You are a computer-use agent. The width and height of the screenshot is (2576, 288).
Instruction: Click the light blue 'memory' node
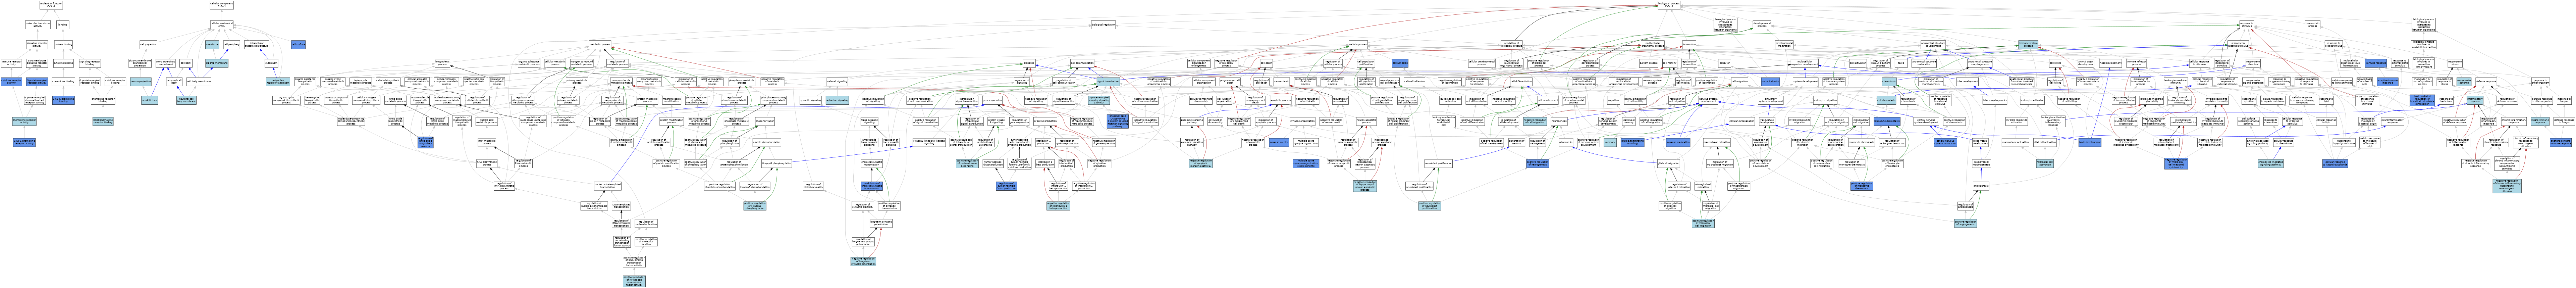[1610, 142]
